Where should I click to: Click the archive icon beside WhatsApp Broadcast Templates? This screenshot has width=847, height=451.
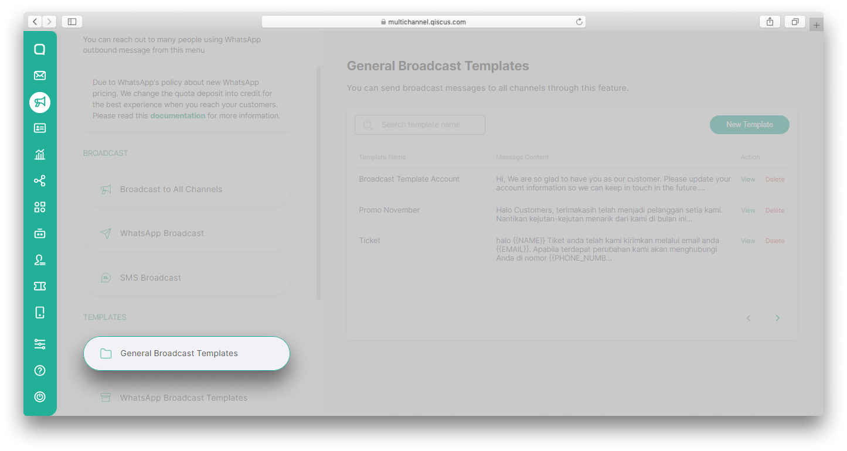(x=106, y=398)
